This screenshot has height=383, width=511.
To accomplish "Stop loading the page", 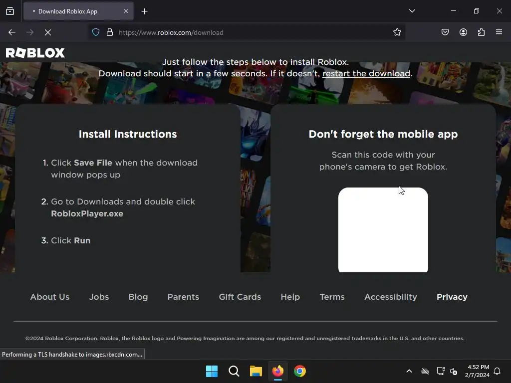I will 48,32.
